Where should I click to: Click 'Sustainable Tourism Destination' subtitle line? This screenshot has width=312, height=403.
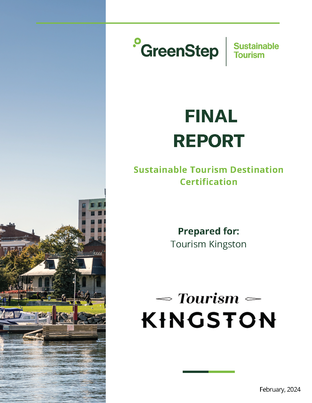coord(209,170)
